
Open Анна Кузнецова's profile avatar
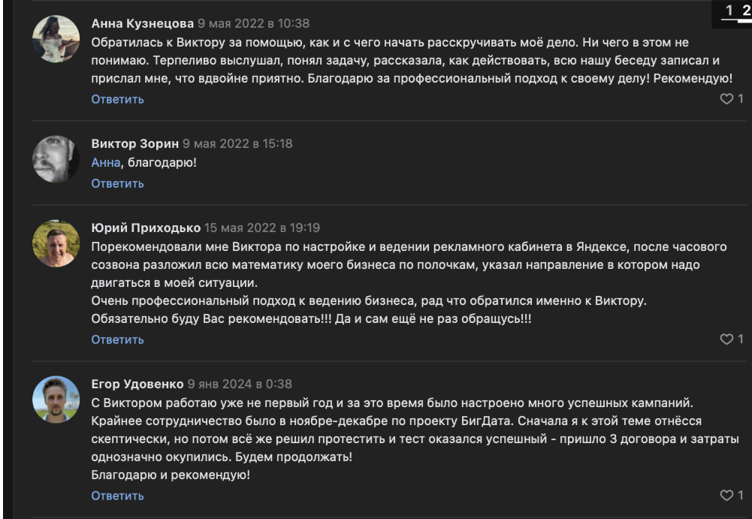pos(56,39)
